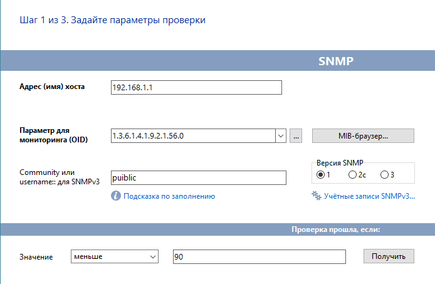Click the Получить button
This screenshot has height=284, width=435.
pos(389,256)
